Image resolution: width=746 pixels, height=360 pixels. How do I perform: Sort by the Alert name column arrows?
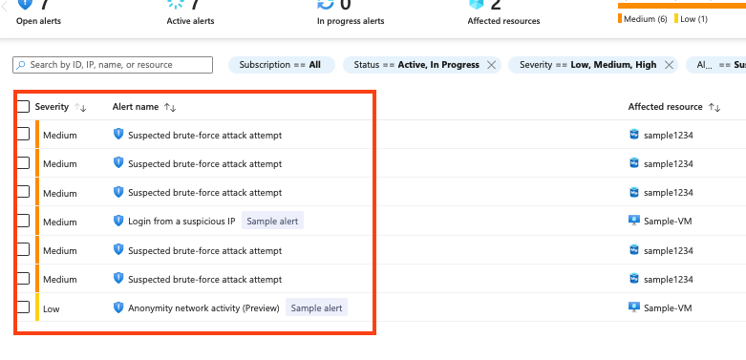click(x=170, y=108)
